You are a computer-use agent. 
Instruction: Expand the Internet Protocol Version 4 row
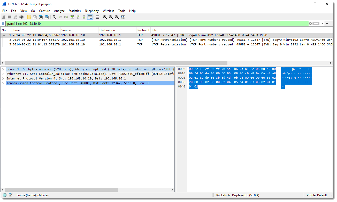3,78
